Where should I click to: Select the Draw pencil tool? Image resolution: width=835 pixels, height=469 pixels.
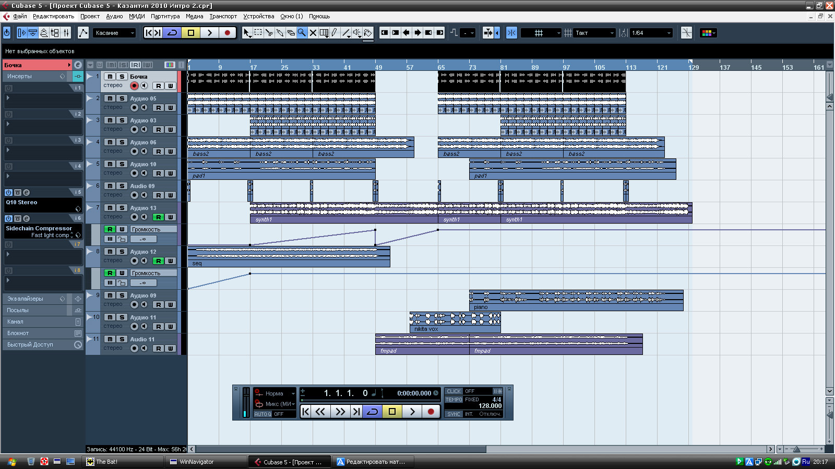[335, 33]
